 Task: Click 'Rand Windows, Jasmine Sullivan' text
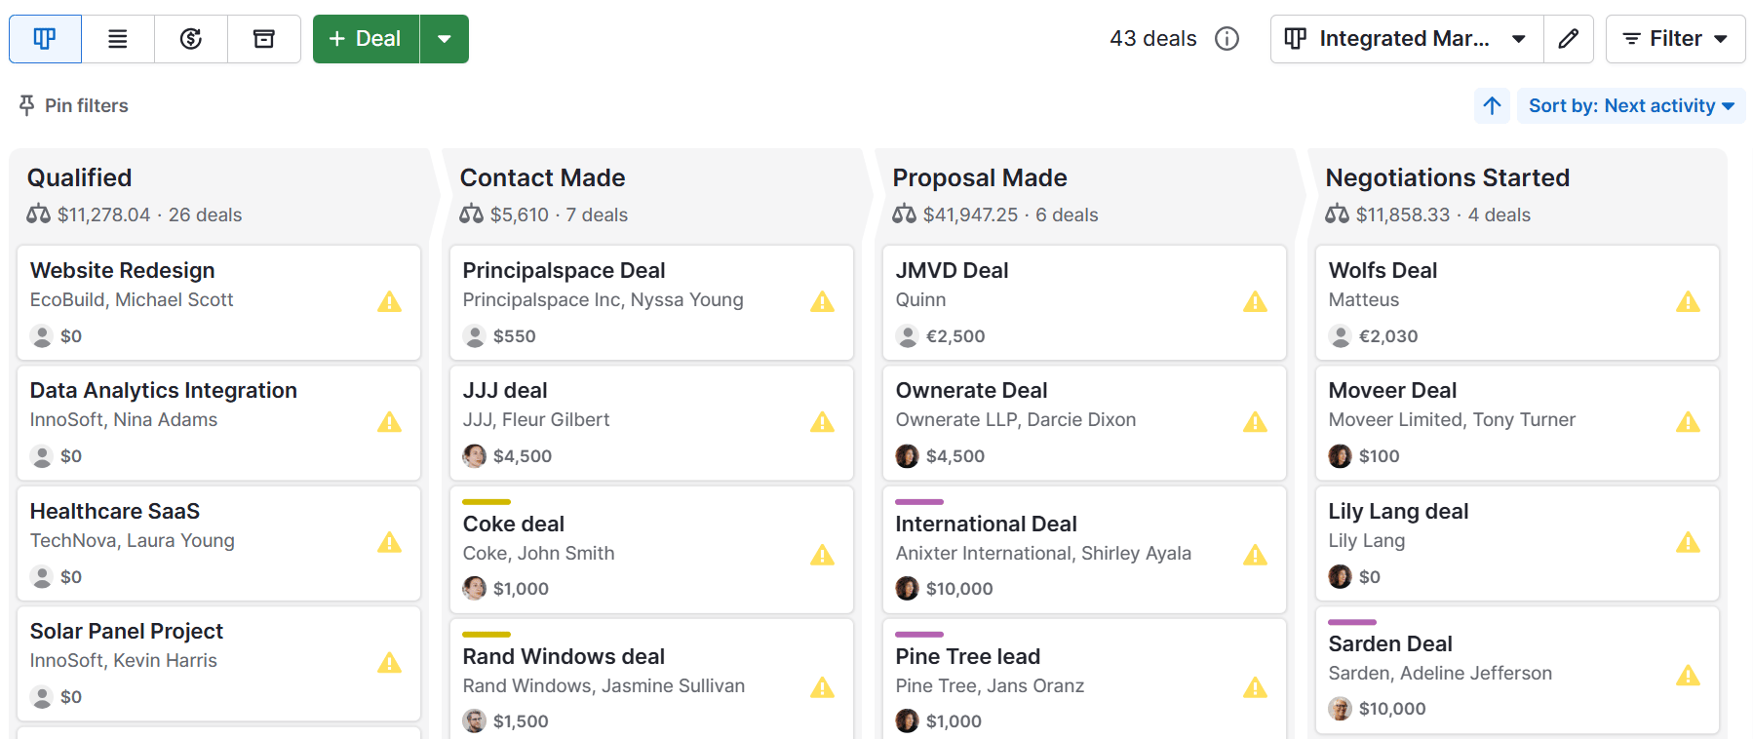[604, 686]
